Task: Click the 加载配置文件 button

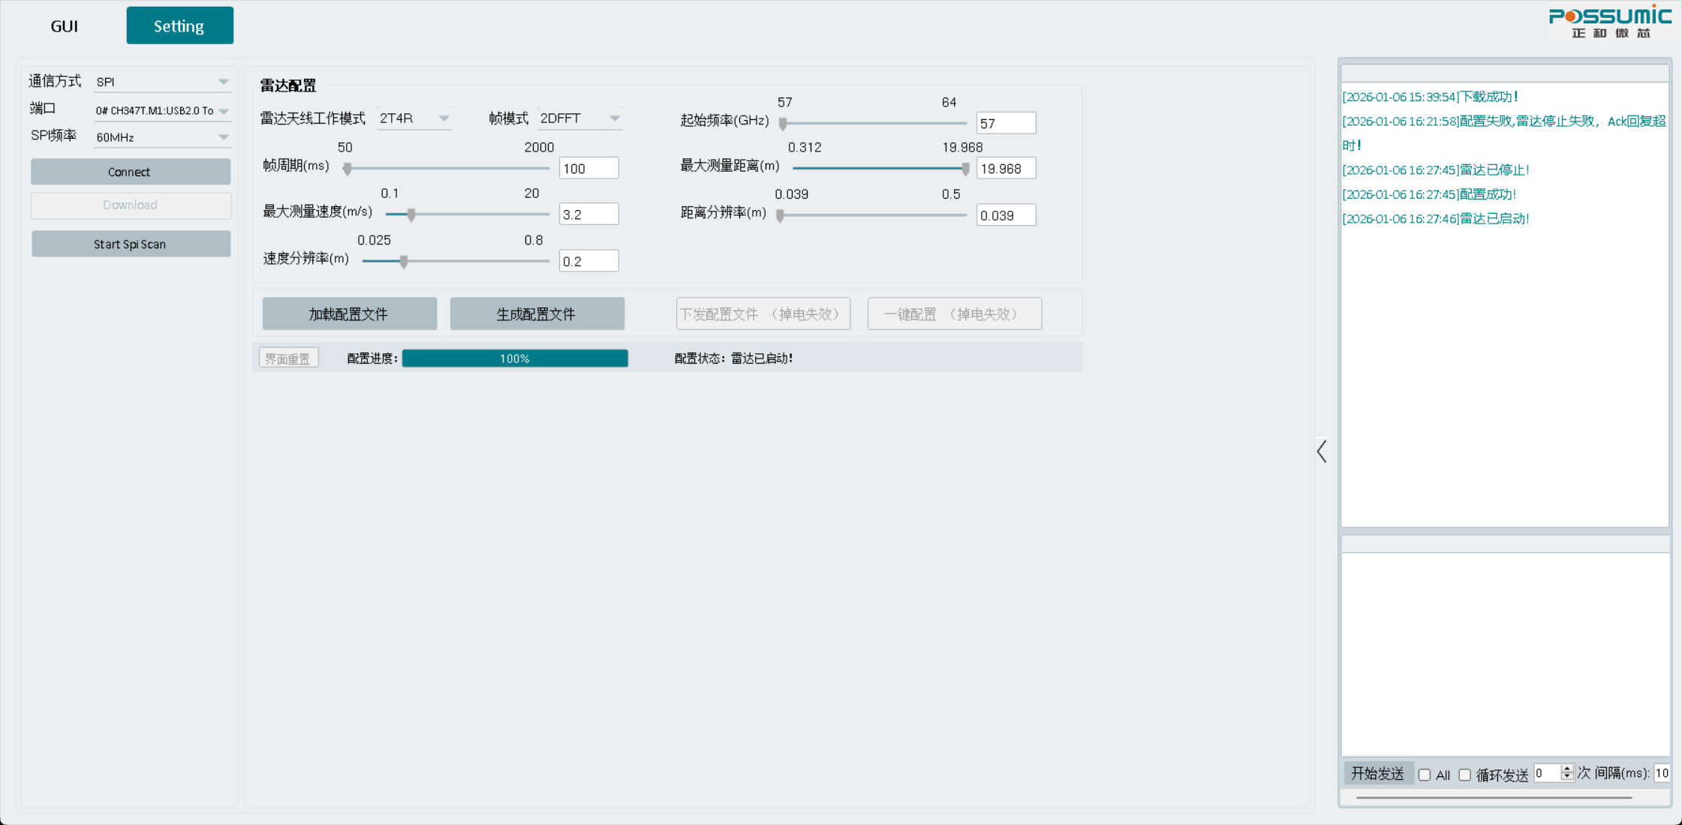Action: point(349,313)
